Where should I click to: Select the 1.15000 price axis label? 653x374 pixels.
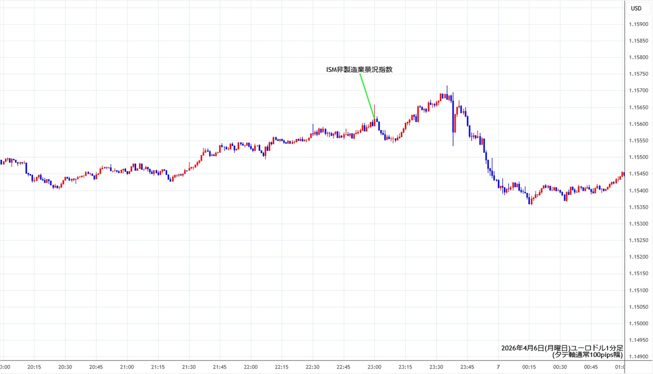click(639, 323)
